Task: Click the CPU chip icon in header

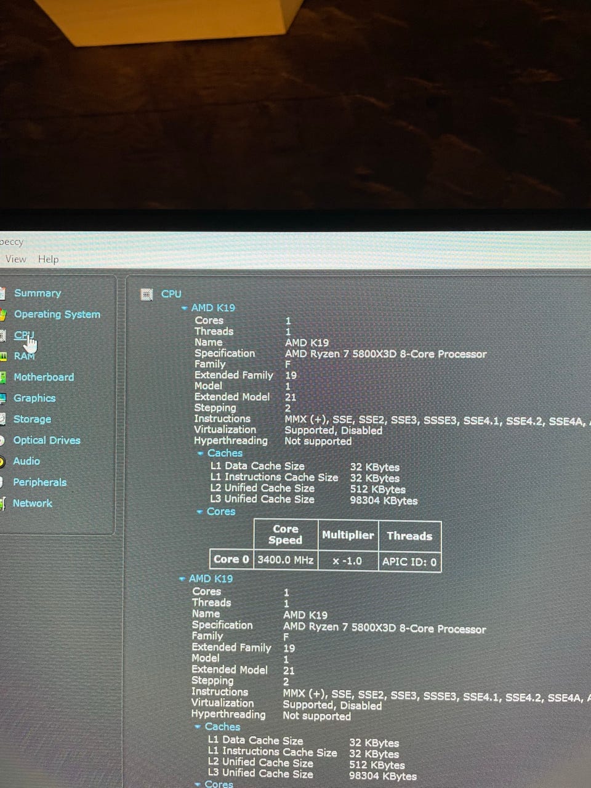Action: point(147,294)
